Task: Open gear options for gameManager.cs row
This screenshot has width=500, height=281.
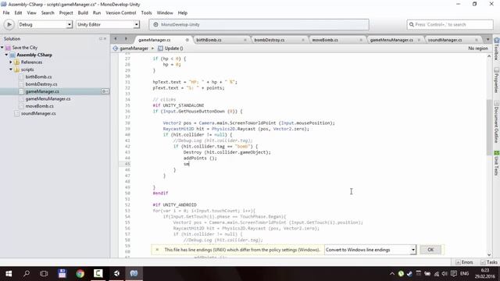Action: pyautogui.click(x=105, y=91)
